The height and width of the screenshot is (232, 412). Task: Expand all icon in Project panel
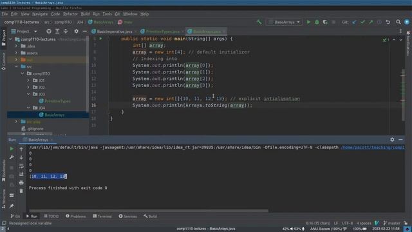pos(57,32)
